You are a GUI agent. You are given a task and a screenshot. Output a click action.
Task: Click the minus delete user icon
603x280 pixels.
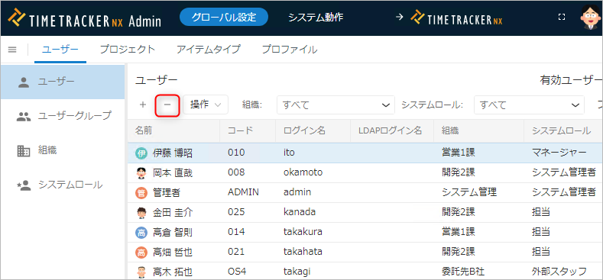[x=167, y=105]
